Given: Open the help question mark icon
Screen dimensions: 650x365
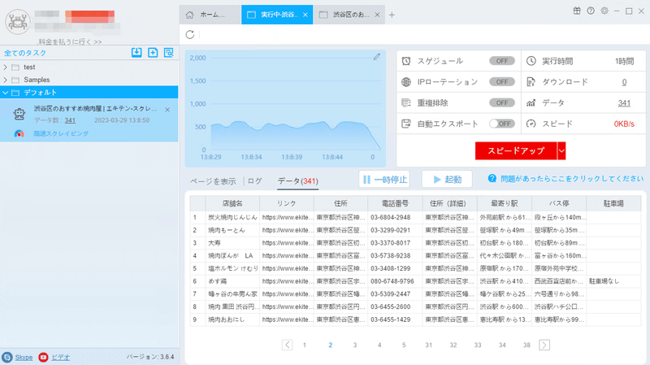Looking at the screenshot, I should 591,11.
